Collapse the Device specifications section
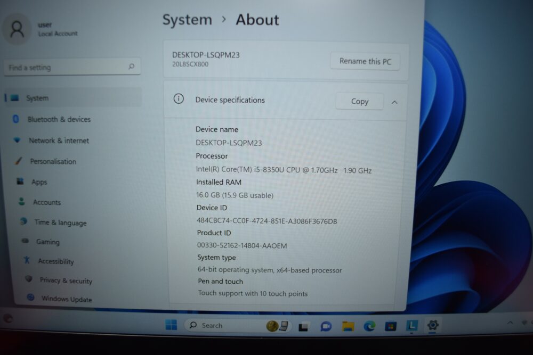Image resolution: width=533 pixels, height=355 pixels. coord(394,102)
